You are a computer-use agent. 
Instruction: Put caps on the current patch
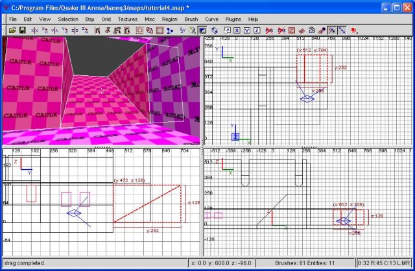[x=322, y=30]
